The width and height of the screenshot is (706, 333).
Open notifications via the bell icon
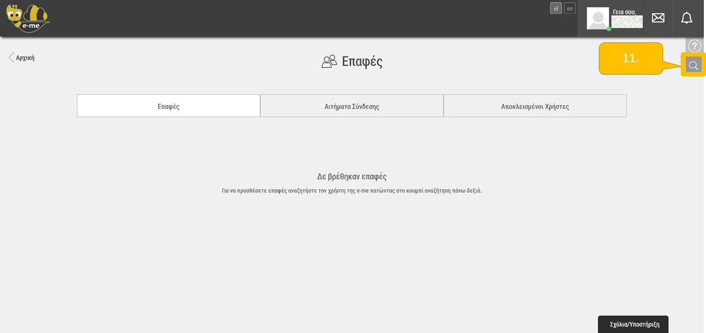[x=687, y=18]
